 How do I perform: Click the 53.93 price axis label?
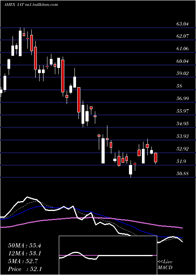(183, 136)
